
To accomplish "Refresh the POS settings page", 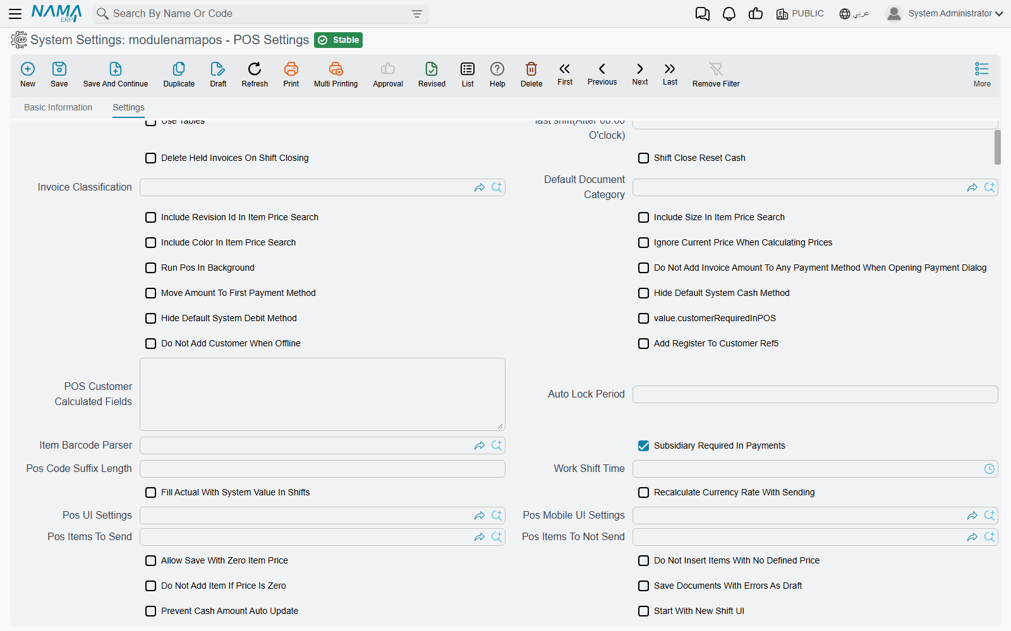I will tap(255, 74).
